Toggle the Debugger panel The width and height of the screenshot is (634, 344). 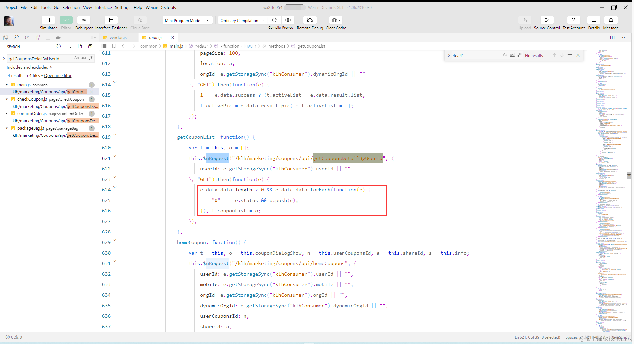(x=84, y=23)
